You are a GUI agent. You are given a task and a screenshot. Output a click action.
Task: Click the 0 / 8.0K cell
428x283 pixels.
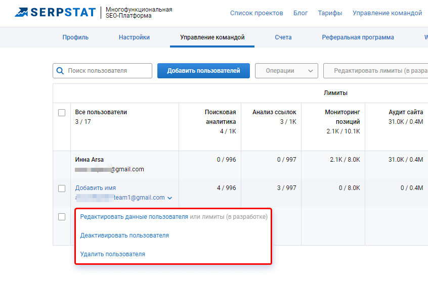click(350, 188)
